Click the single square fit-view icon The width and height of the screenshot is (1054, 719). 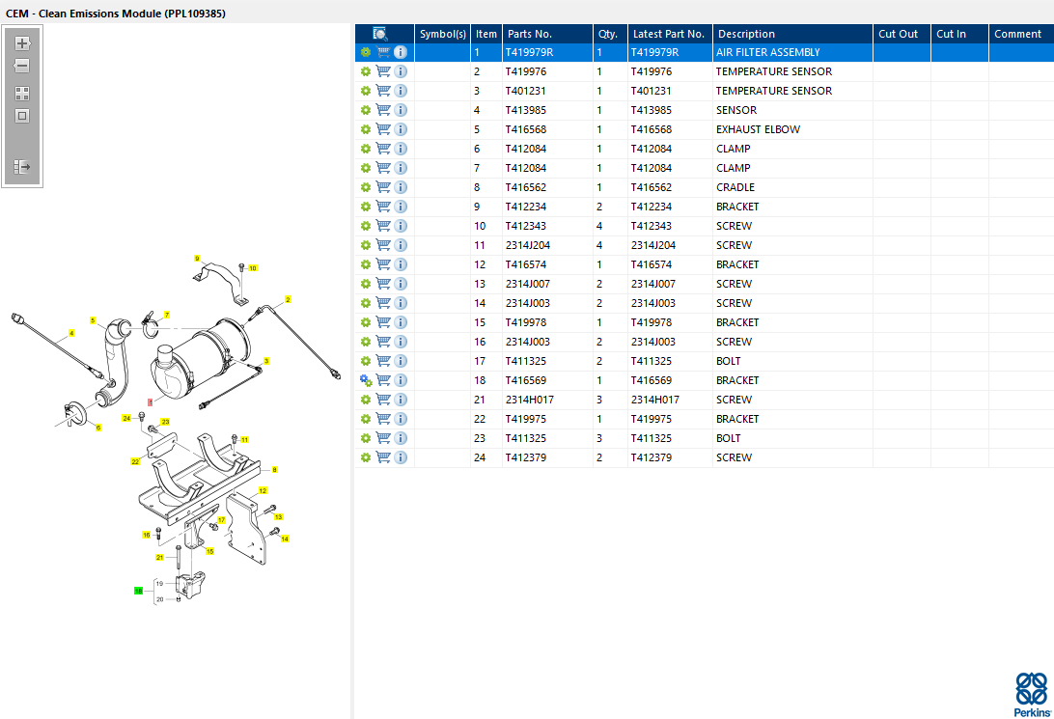pyautogui.click(x=22, y=116)
